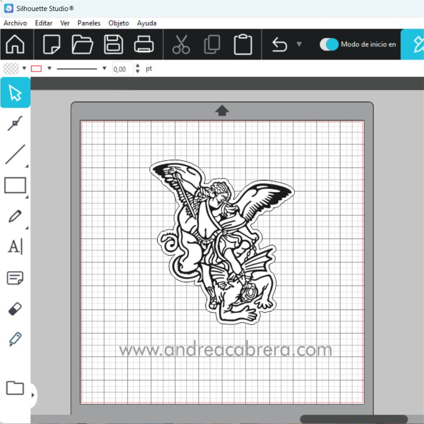This screenshot has height=424, width=424.
Task: Expand the undo history dropdown arrow
Action: pyautogui.click(x=299, y=44)
